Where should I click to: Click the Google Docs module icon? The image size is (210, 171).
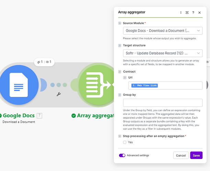coord(18,85)
